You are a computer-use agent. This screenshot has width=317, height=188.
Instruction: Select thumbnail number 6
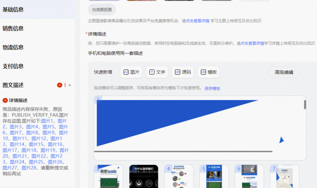[249, 176]
